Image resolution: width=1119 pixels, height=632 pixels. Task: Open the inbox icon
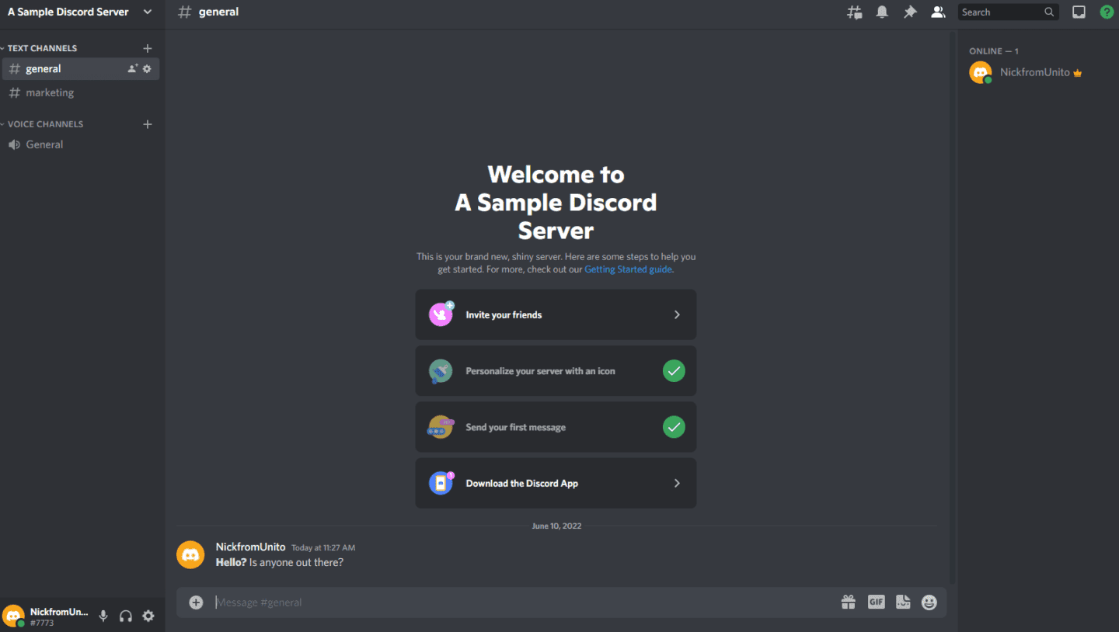(1079, 12)
